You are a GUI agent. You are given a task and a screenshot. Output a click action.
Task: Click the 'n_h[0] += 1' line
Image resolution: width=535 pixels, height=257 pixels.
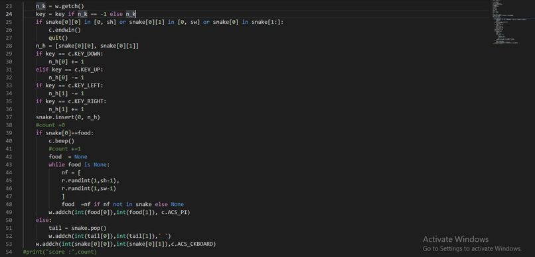pyautogui.click(x=66, y=62)
